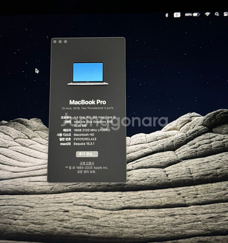Screen dimensions: 228x243
Task: Select the 13-inch, 2019, Two Thunderbolt 3 ports text
Action: [88, 108]
